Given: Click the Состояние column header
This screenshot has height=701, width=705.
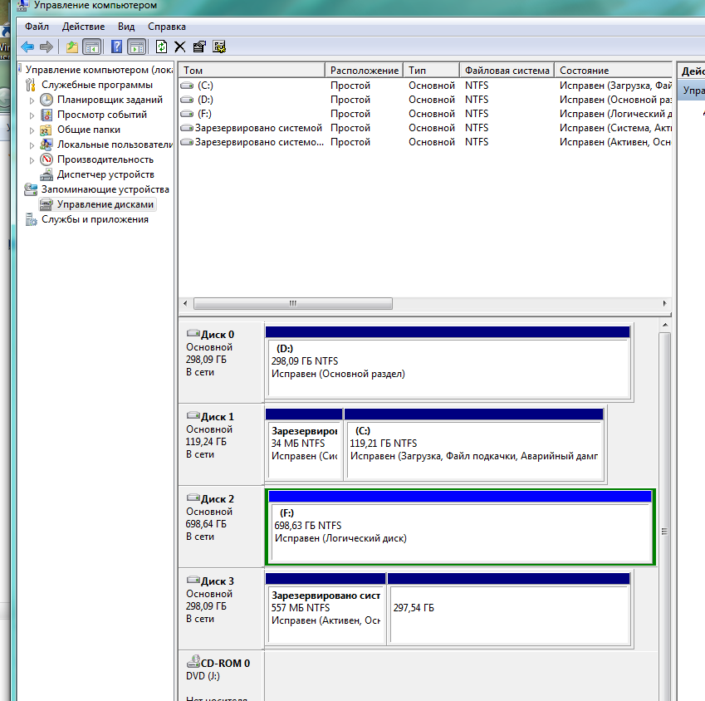Looking at the screenshot, I should tap(584, 71).
